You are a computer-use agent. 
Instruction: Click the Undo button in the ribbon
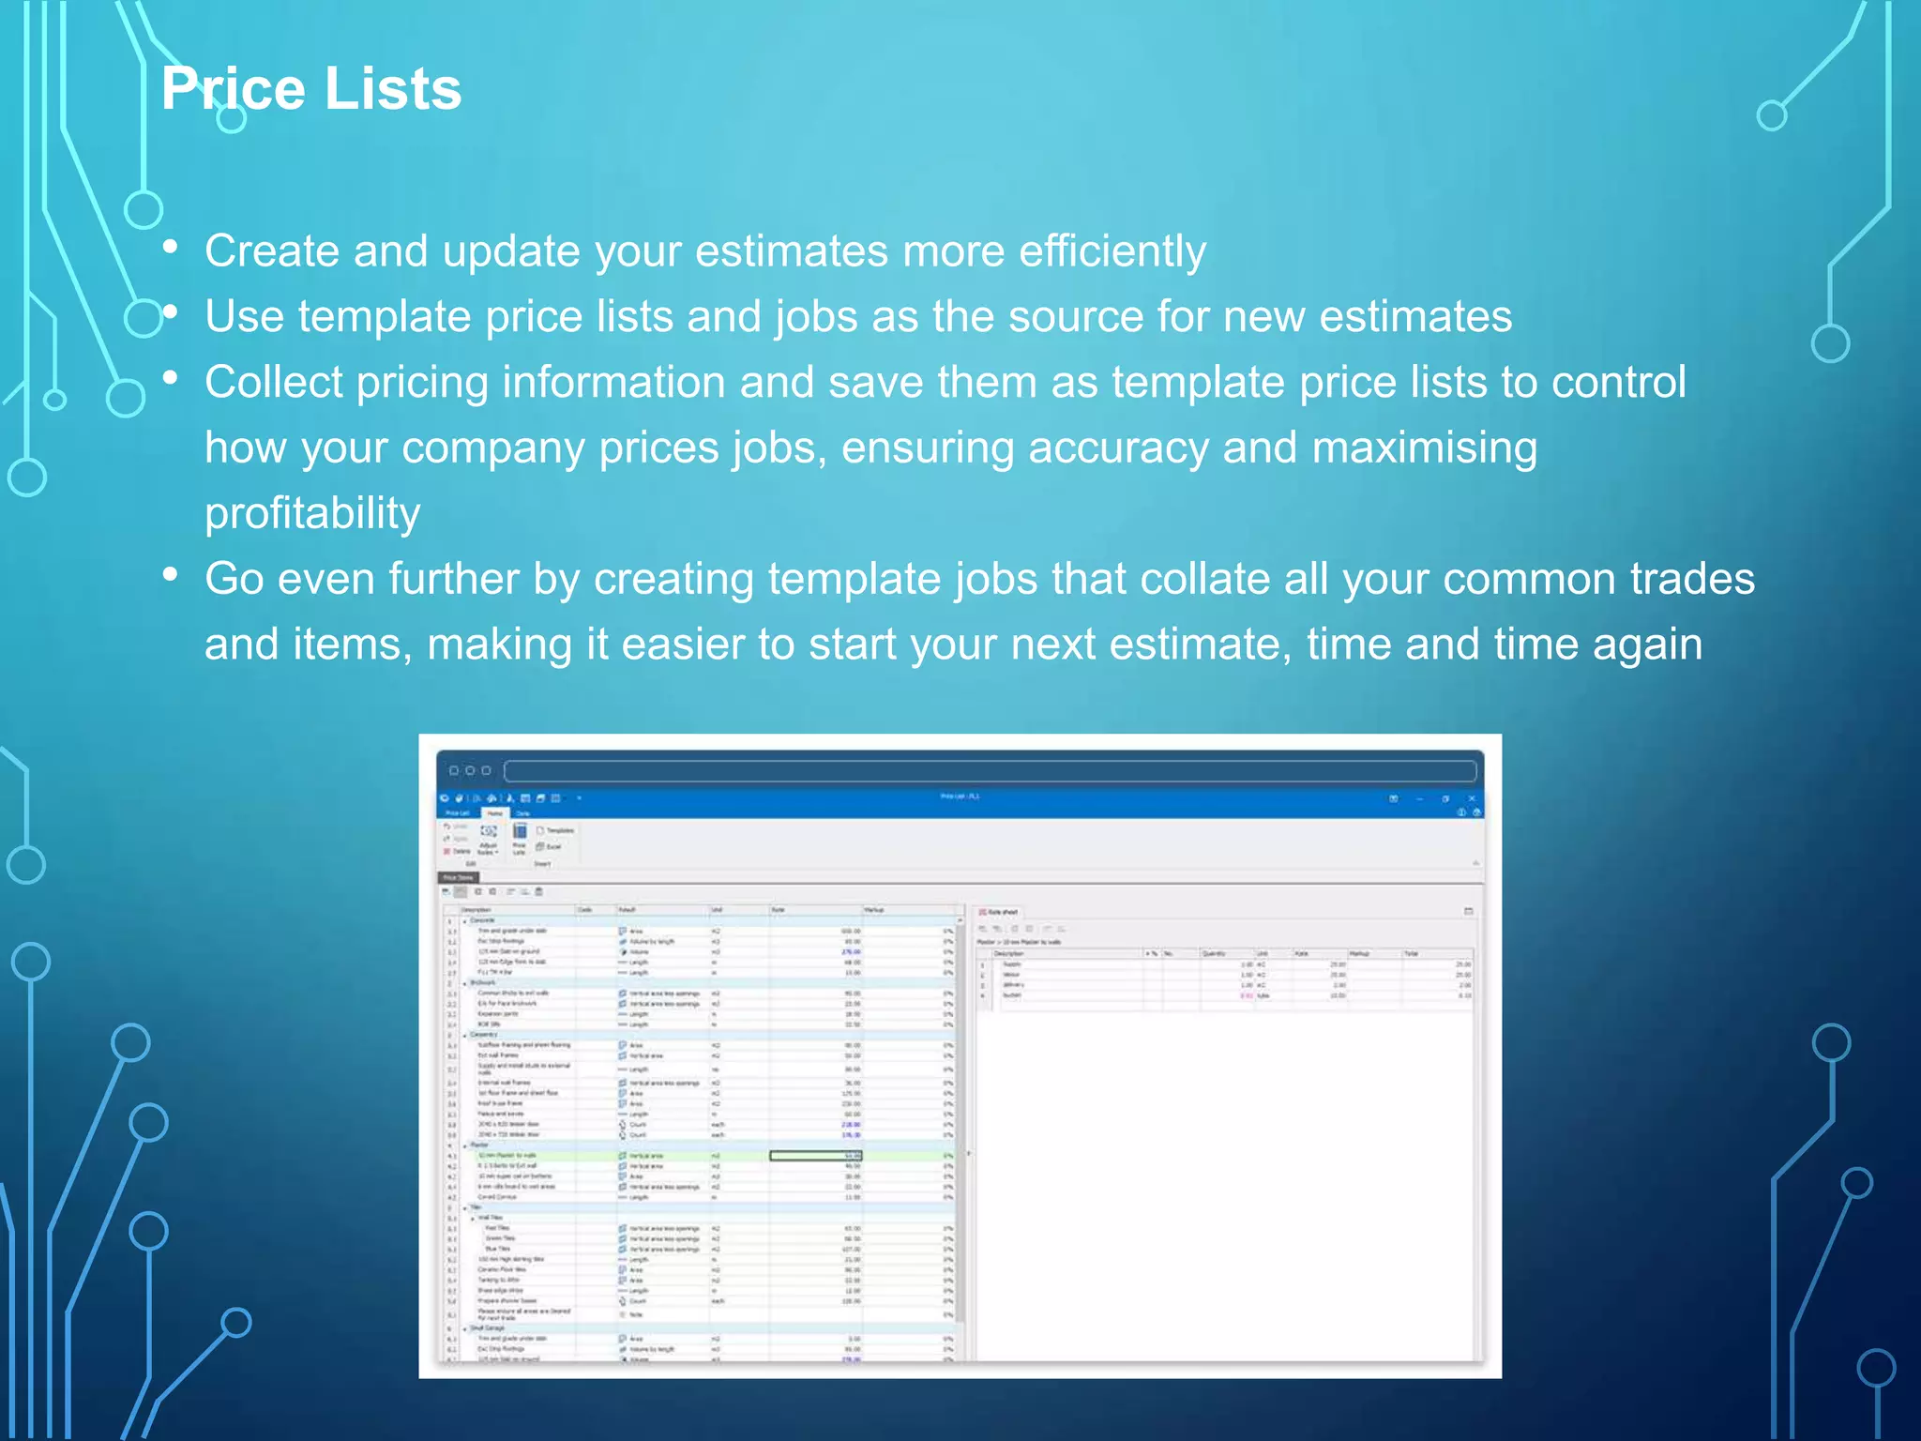455,827
